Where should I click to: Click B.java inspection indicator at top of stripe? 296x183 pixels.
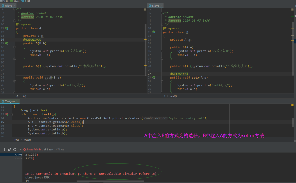point(292,9)
